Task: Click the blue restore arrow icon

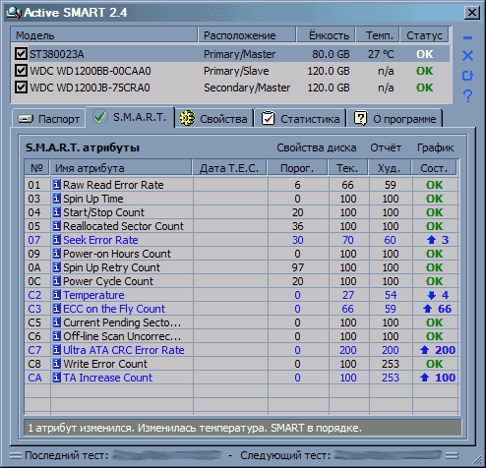Action: [467, 76]
